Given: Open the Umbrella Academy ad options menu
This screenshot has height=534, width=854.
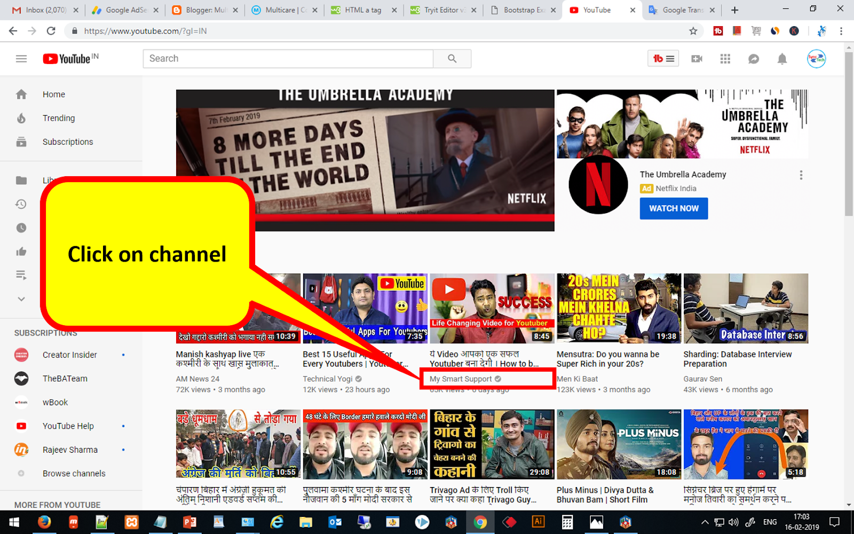Looking at the screenshot, I should (801, 175).
